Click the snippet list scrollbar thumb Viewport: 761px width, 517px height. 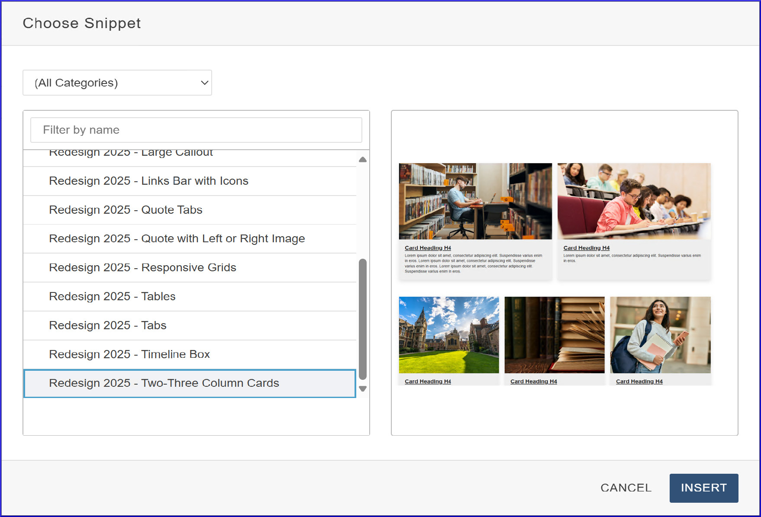click(x=363, y=319)
